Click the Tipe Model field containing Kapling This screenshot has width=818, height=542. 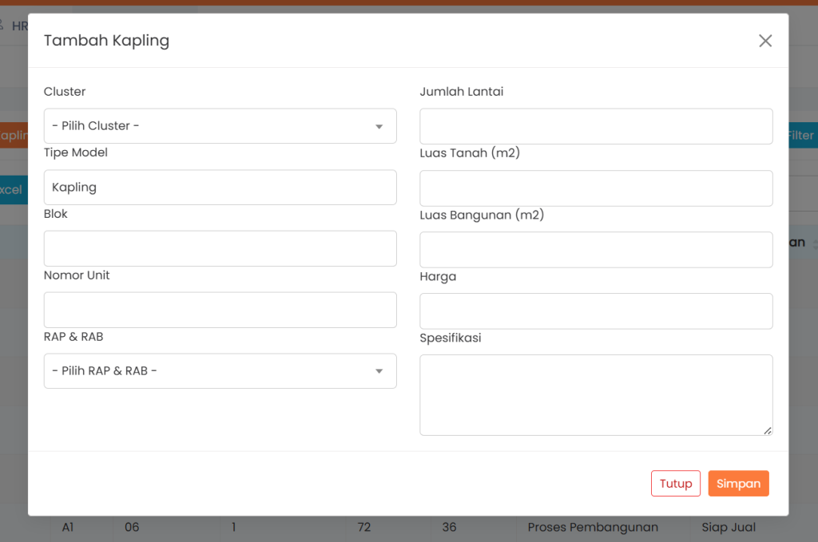point(220,188)
